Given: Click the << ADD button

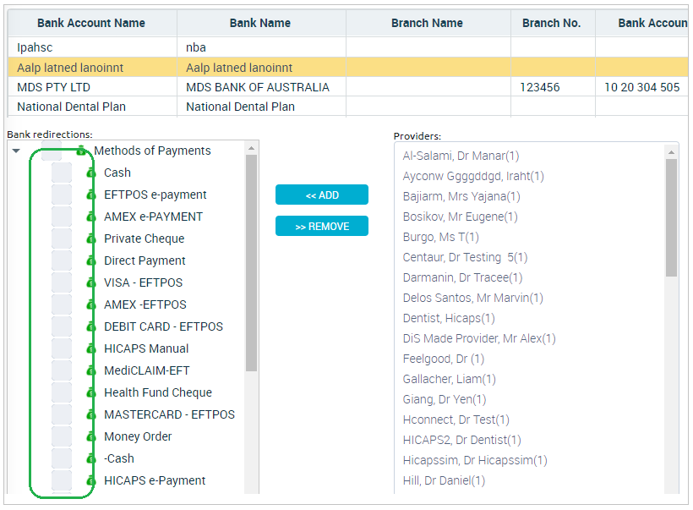Looking at the screenshot, I should click(322, 195).
